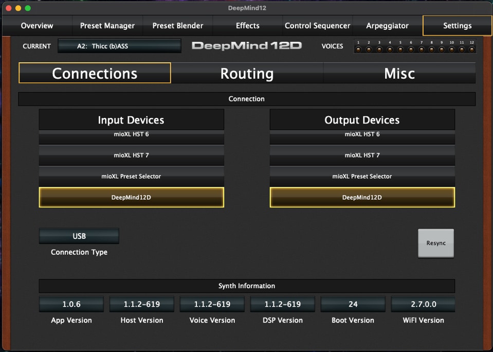Click the Synth Information header bar
Screen dimensions: 493x352
point(247,286)
